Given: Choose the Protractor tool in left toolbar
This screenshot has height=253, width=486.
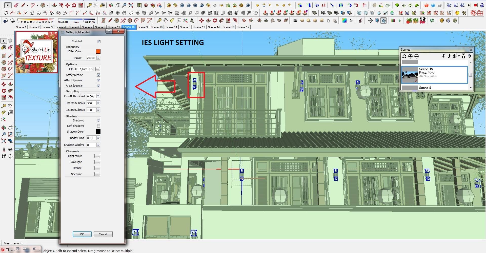Looking at the screenshot, I should (x=4, y=112).
